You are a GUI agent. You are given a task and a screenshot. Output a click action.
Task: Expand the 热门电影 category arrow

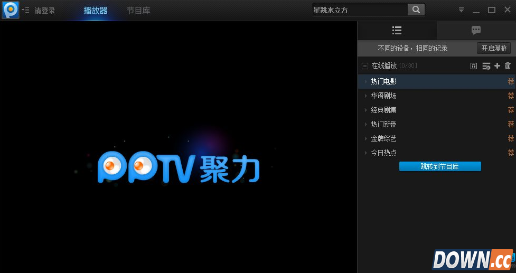(x=365, y=81)
